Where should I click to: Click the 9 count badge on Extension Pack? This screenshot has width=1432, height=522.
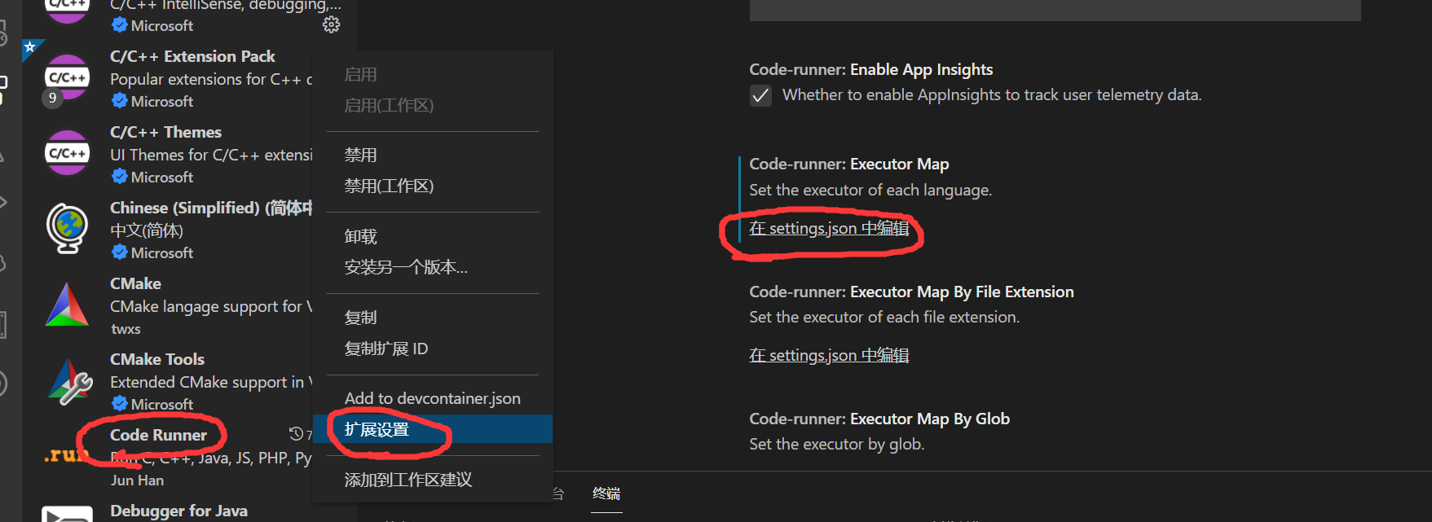tap(52, 98)
